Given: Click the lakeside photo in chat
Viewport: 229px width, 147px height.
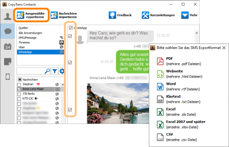Looking at the screenshot, I should [x=118, y=103].
